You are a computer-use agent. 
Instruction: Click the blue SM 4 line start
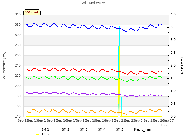pyautogui.click(x=26, y=24)
